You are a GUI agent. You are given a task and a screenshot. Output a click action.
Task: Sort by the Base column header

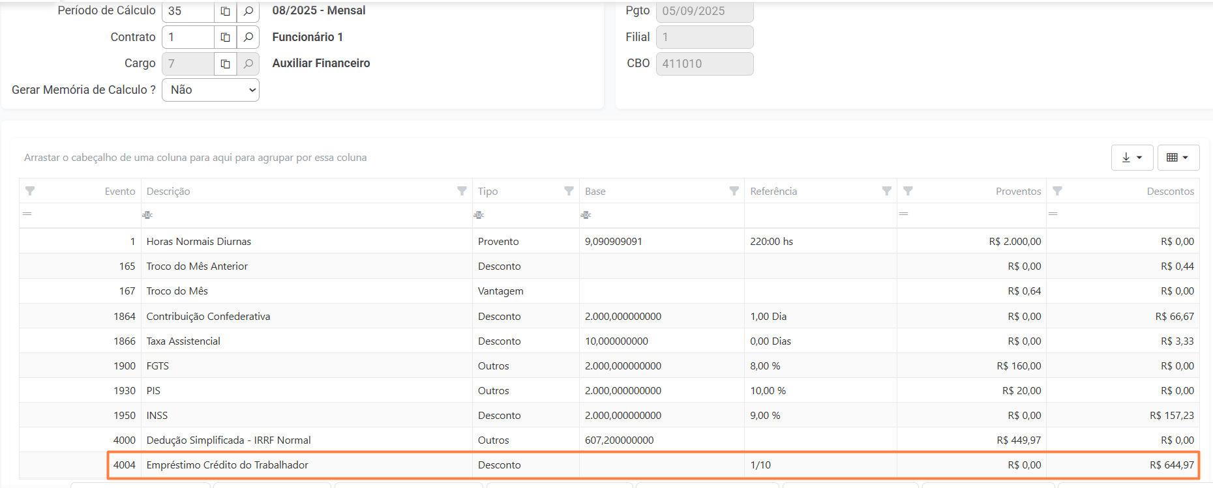pos(595,191)
